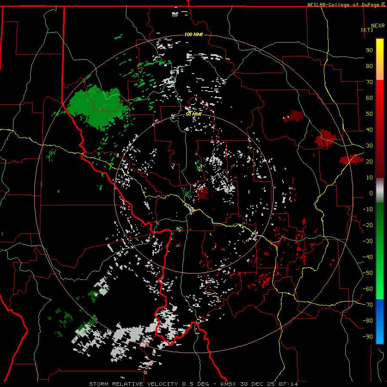Screen dimensions: 387x387
Task: Click the 20 value on the velocity scale
Action: [x=369, y=161]
